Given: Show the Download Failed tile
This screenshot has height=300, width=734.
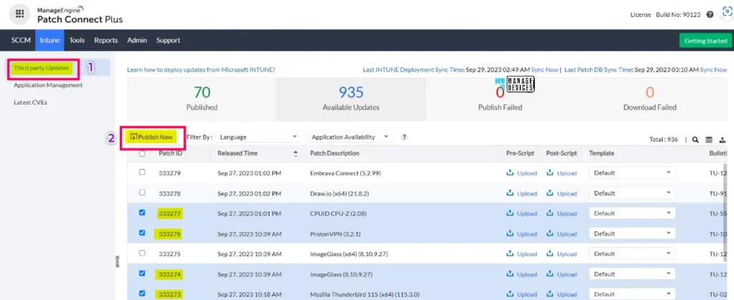Looking at the screenshot, I should pos(649,100).
